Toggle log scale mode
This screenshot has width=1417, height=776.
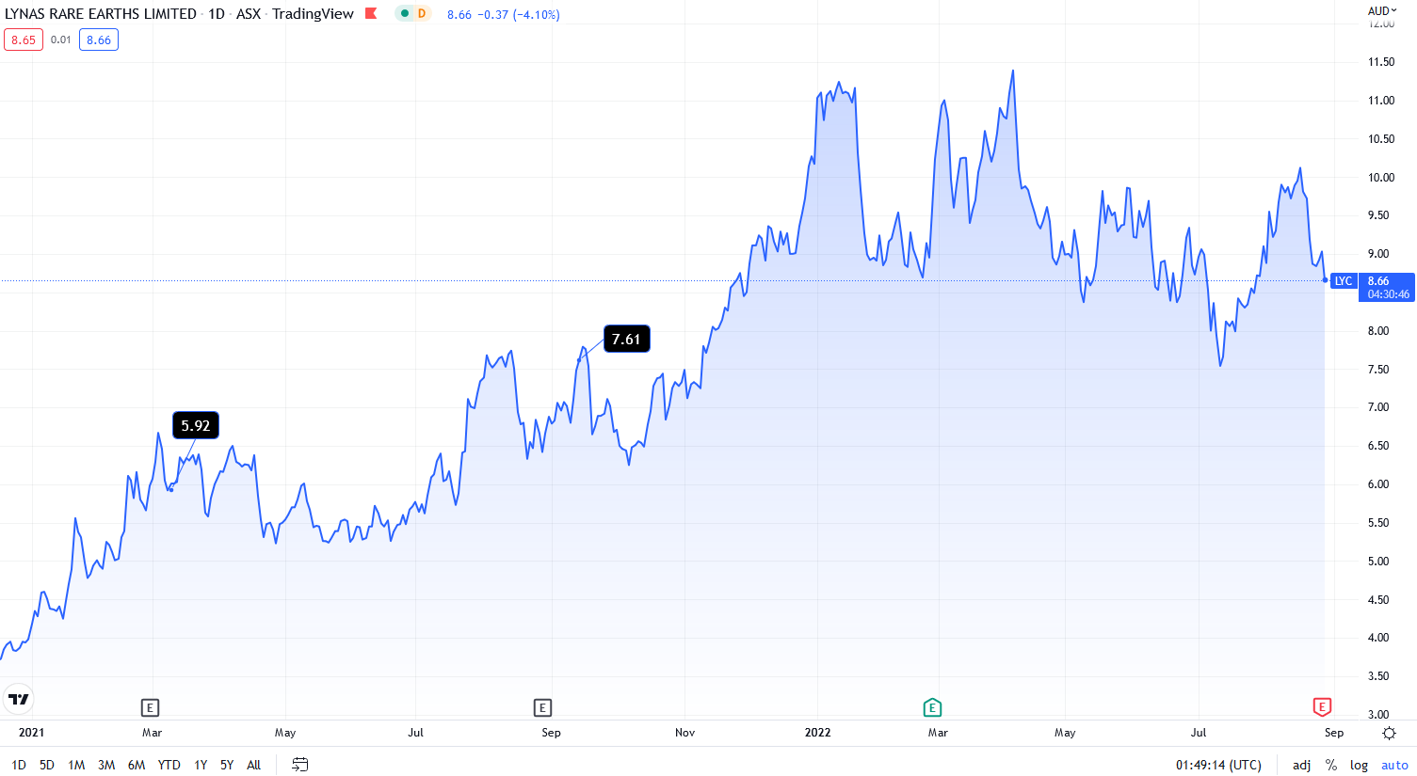[x=1359, y=765]
